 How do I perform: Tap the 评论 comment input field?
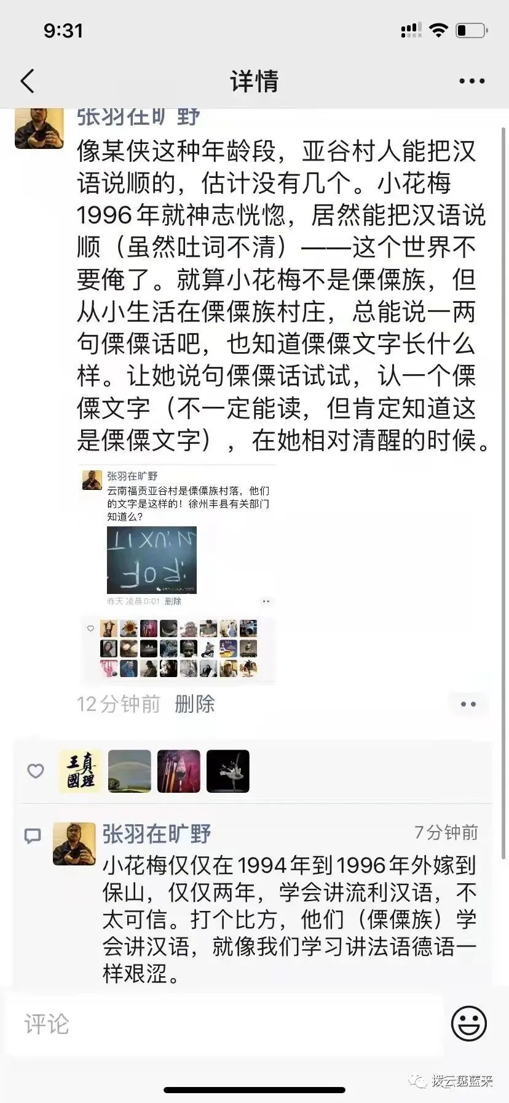click(225, 1024)
